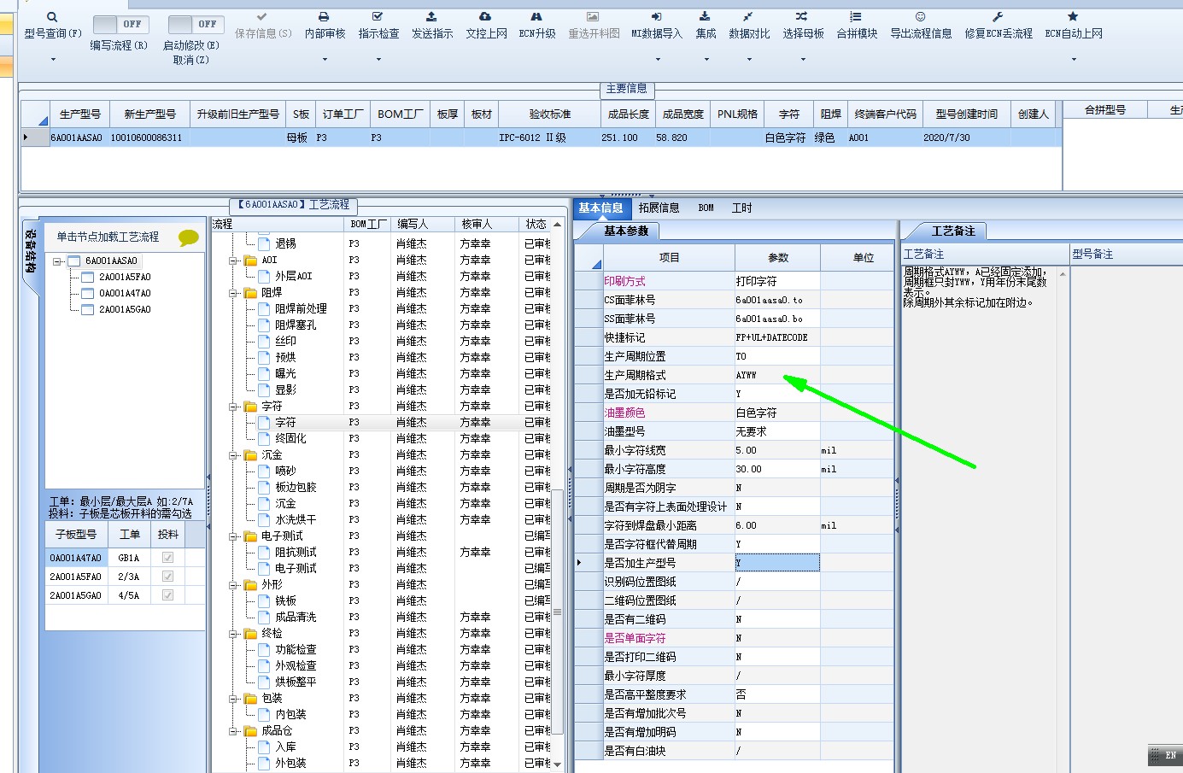Click the process list vertical scrollbar thumb
1183x773 pixels.
click(x=558, y=611)
